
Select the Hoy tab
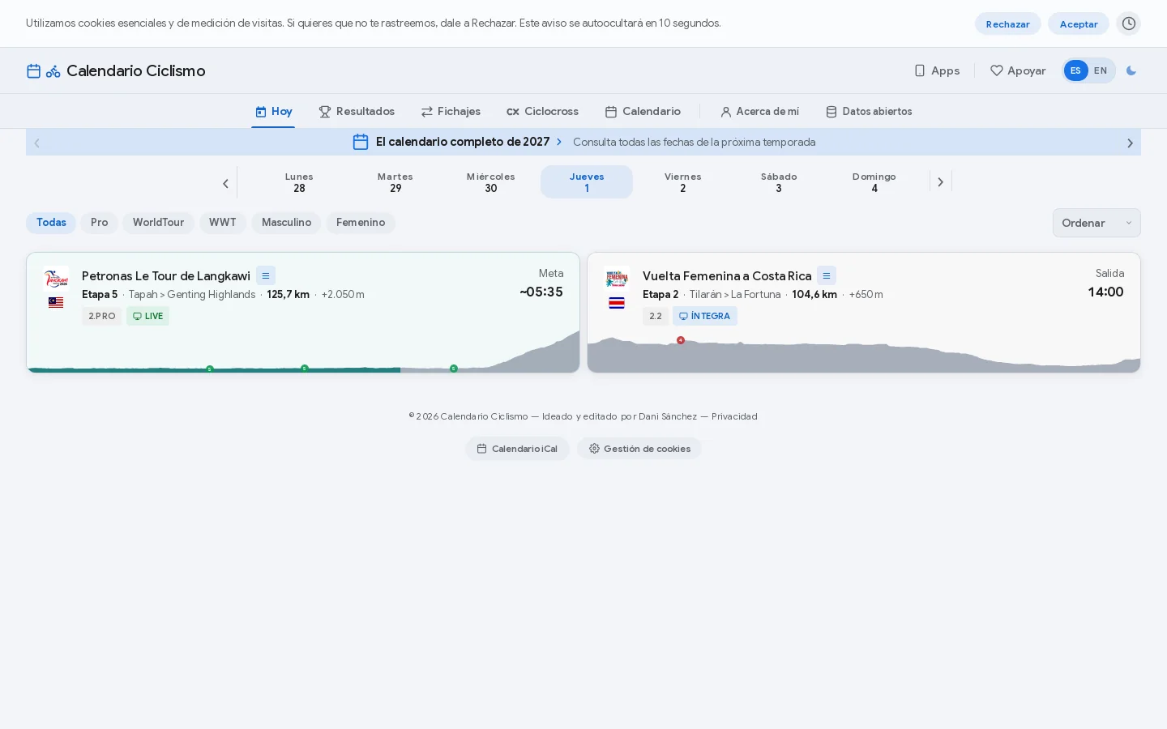tap(273, 111)
